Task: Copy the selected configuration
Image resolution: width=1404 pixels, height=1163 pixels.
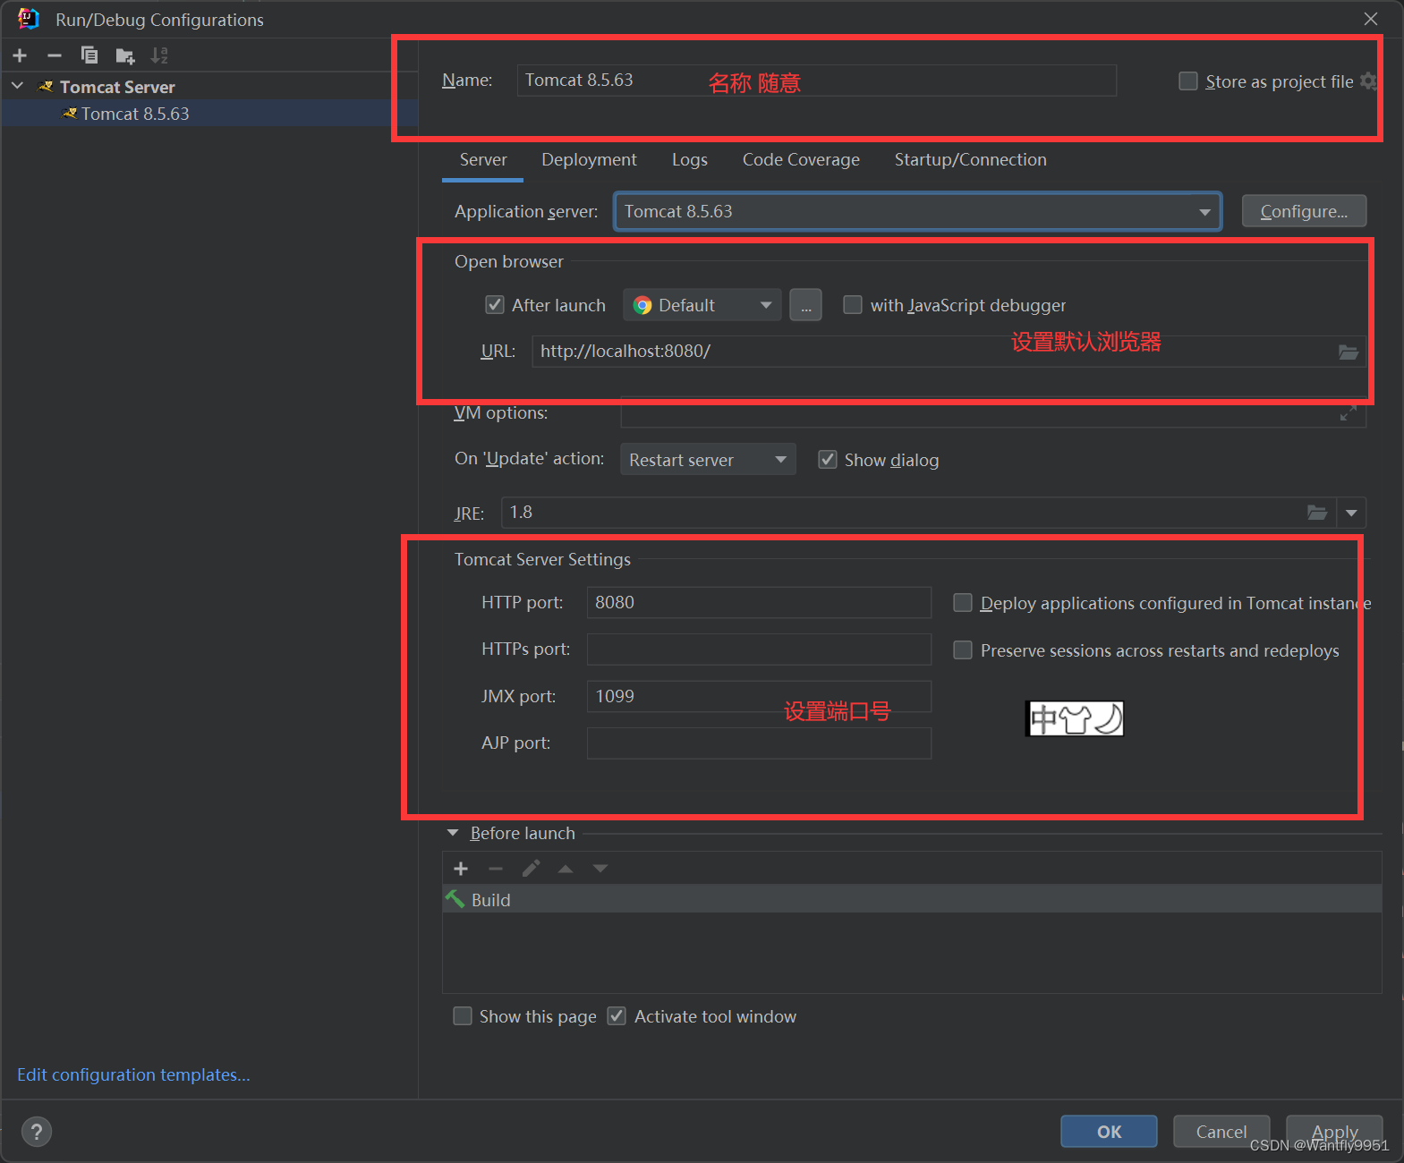Action: point(89,55)
